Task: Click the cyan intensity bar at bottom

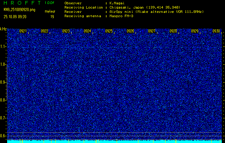Action: pyautogui.click(x=114, y=141)
